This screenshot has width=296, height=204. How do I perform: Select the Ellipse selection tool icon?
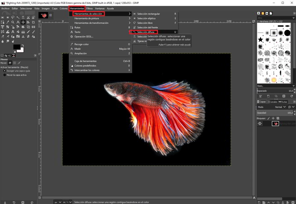(7, 18)
